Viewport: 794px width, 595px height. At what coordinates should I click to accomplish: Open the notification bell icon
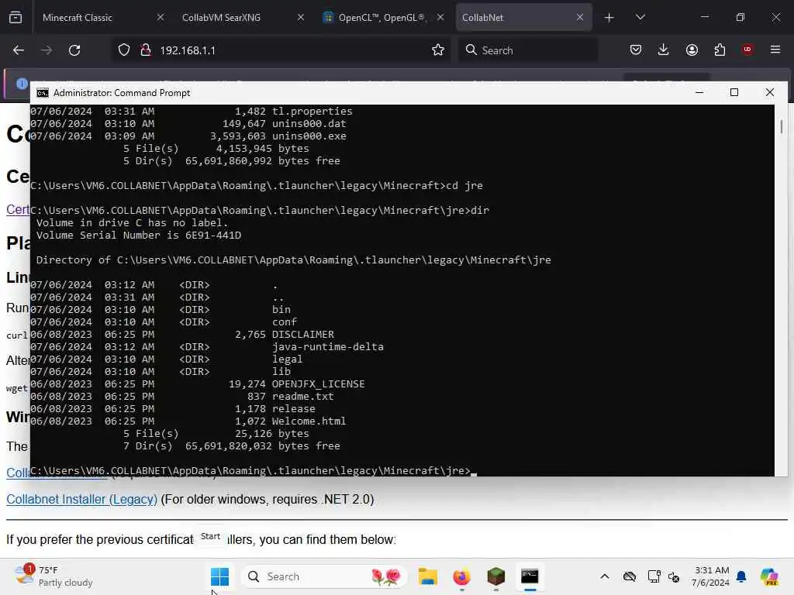(x=741, y=576)
